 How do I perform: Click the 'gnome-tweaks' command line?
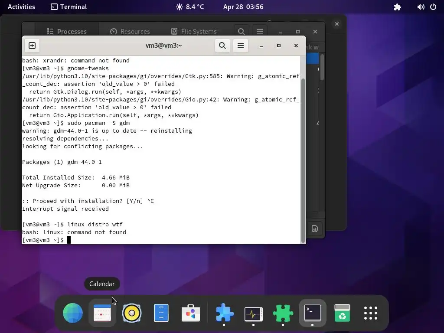coord(65,68)
